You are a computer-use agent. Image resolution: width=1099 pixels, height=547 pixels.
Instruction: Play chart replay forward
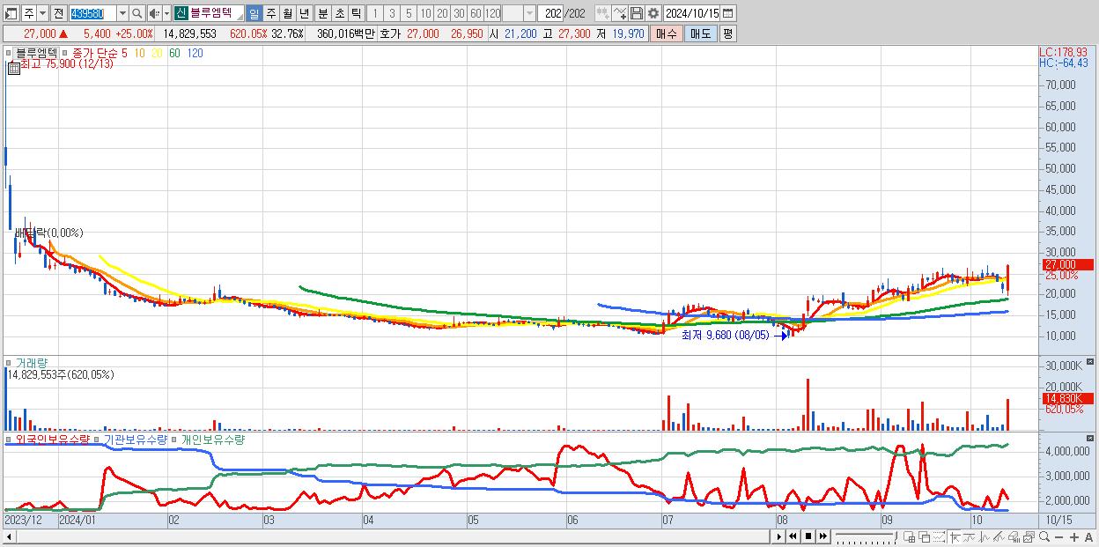pyautogui.click(x=779, y=536)
